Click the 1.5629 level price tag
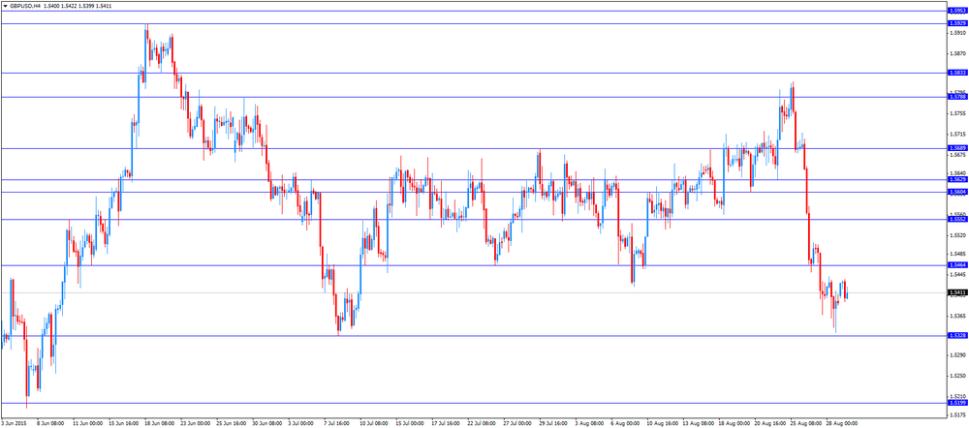The height and width of the screenshot is (428, 969). click(956, 179)
